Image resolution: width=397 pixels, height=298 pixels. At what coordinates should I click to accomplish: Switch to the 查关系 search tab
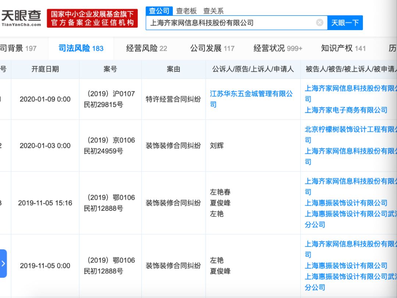point(213,11)
